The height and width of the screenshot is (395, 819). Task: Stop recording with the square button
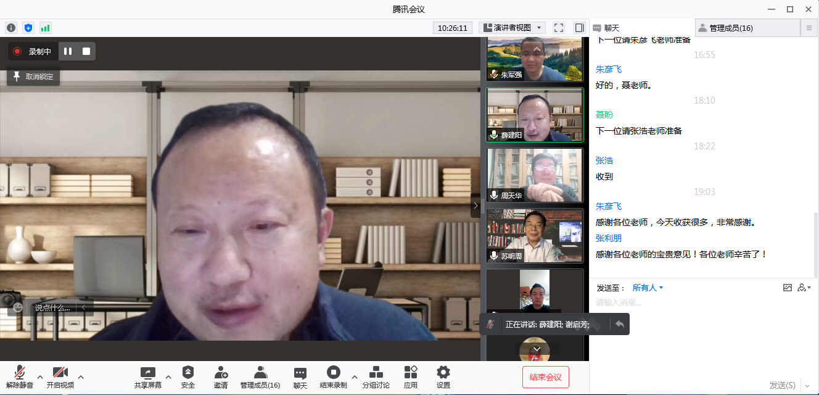[86, 51]
